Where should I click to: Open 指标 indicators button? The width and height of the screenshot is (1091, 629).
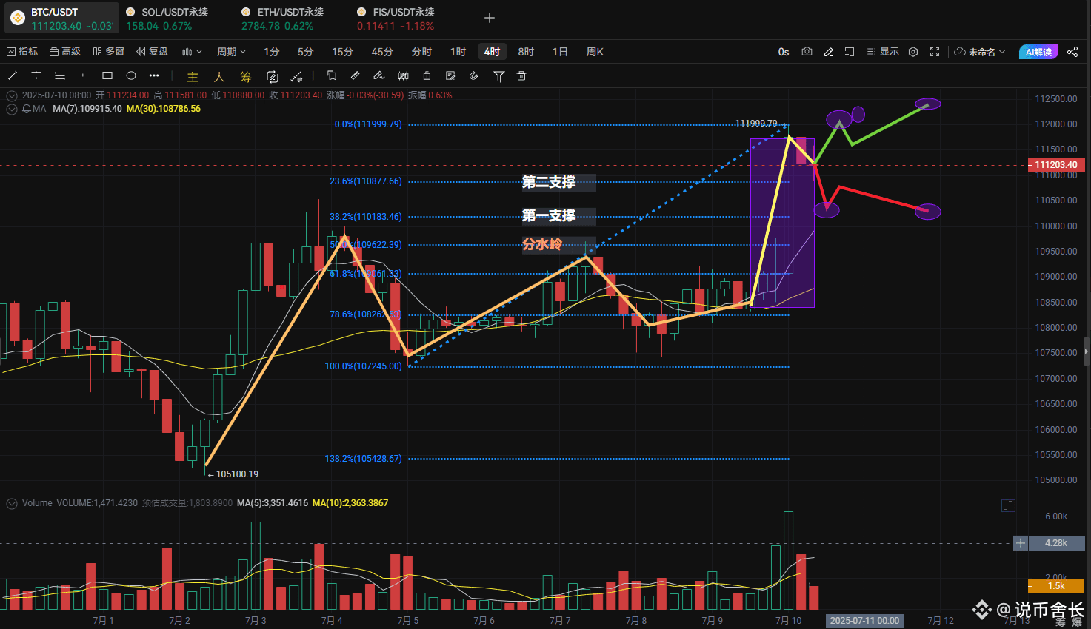(21, 52)
